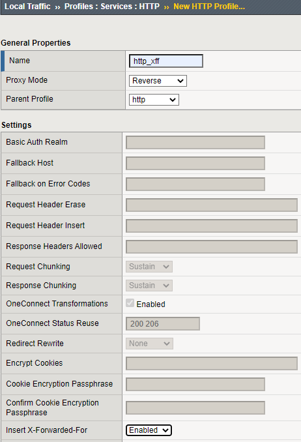Open the Insert X-Forwarded-For dropdown
Viewport: 301px width, 442px height.
click(149, 430)
